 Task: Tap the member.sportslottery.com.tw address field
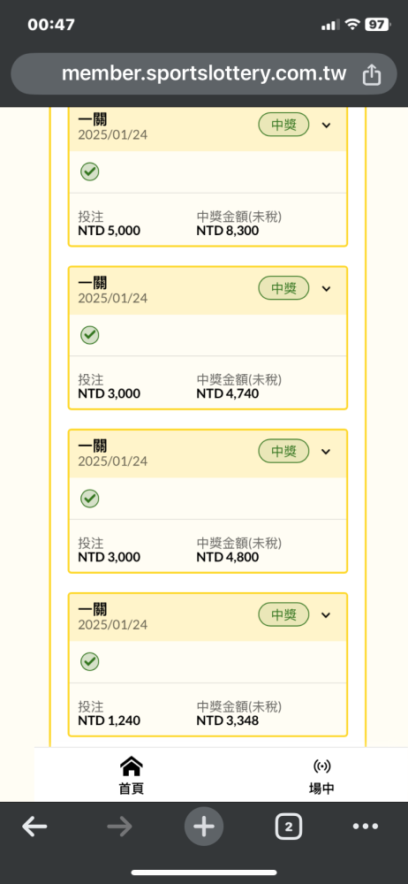tap(204, 74)
